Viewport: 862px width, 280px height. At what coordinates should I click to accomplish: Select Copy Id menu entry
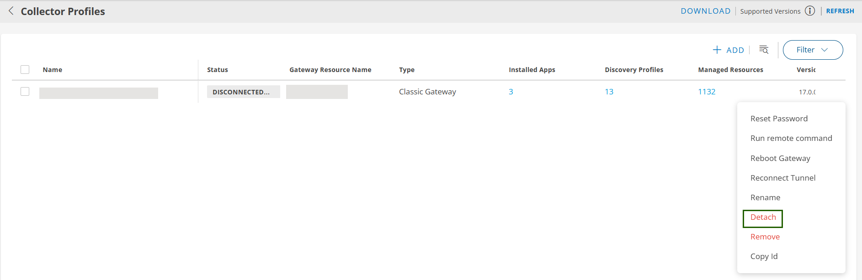pos(764,256)
